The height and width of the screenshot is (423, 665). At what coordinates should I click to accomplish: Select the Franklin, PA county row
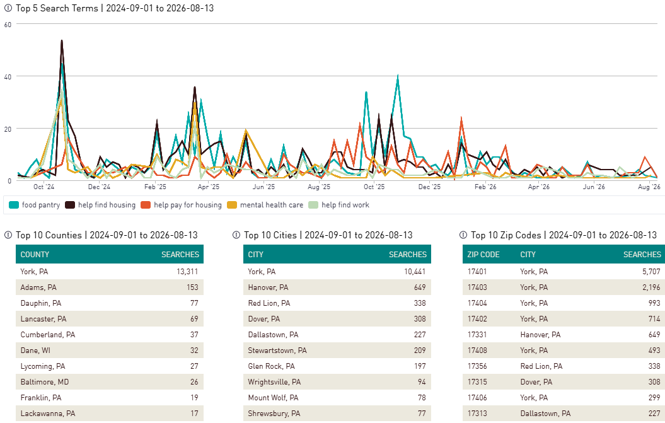tap(110, 398)
